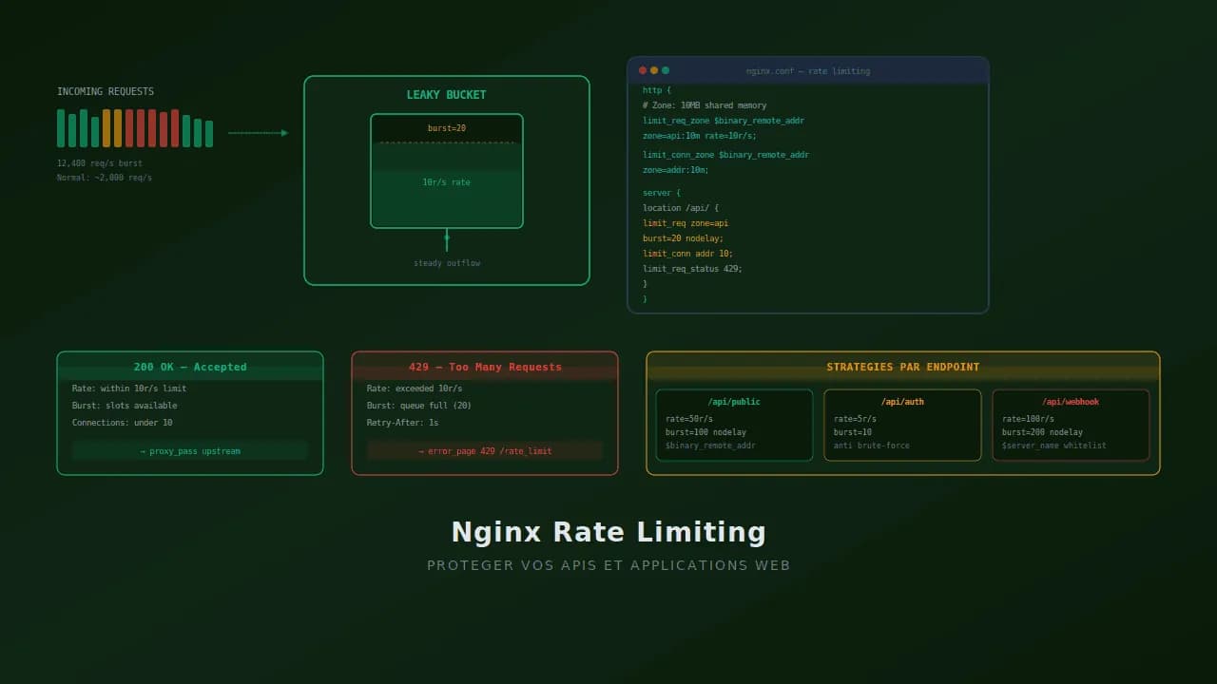Click the red traffic light dot
This screenshot has height=684, width=1217.
click(x=642, y=70)
